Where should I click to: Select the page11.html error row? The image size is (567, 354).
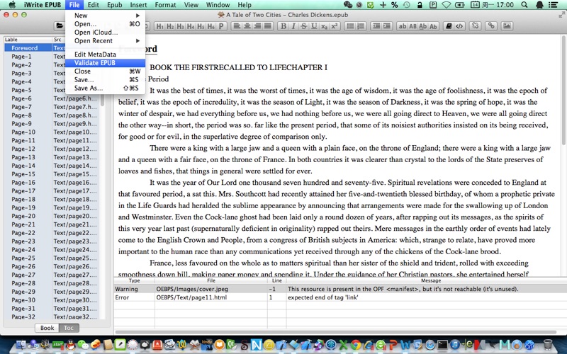click(340, 297)
